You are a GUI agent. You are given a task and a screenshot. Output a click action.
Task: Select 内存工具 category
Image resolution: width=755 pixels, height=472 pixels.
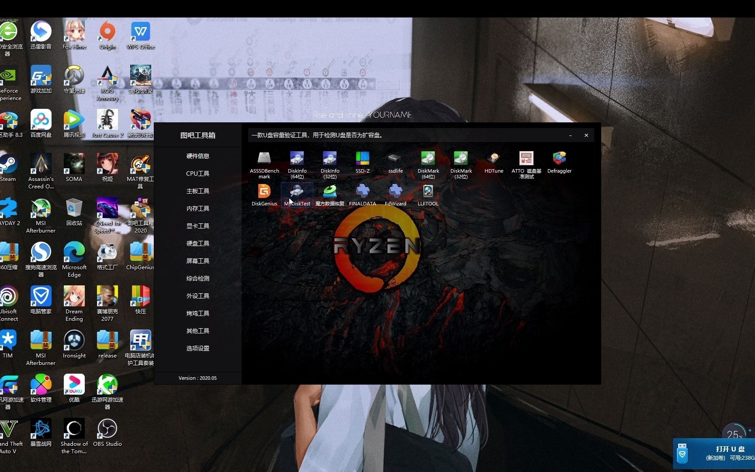click(198, 208)
